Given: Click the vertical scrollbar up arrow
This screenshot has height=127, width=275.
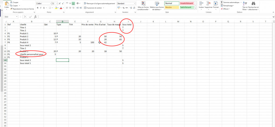Looking at the screenshot, I should [274, 21].
